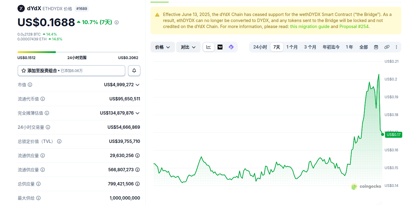The image size is (411, 205).
Task: Open info tooltip next to 24小时交易量
Action: point(48,127)
